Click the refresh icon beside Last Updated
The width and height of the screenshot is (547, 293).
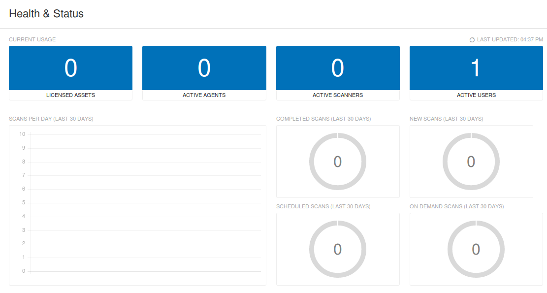[472, 40]
